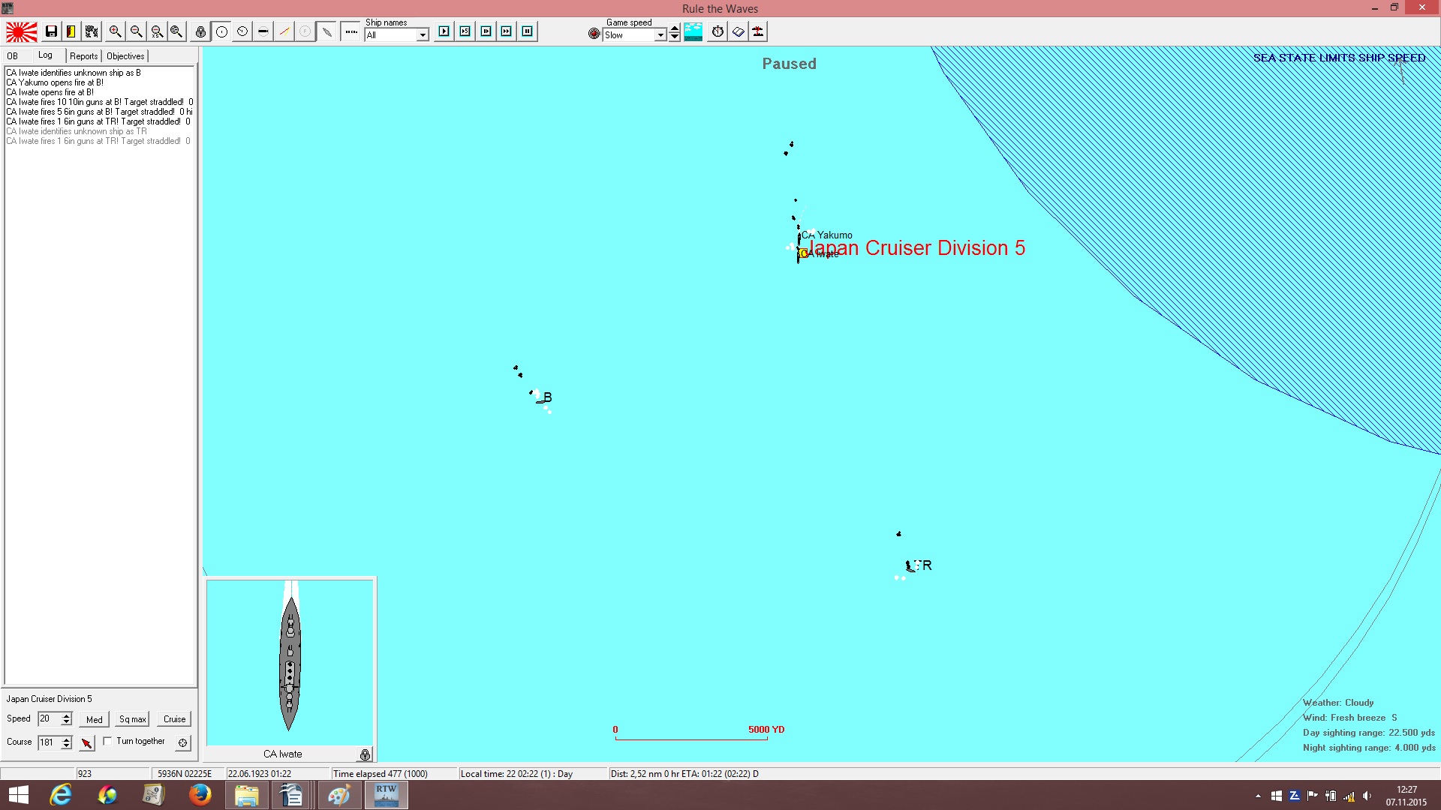The image size is (1441, 810).
Task: Open the Ship names dropdown
Action: click(423, 35)
